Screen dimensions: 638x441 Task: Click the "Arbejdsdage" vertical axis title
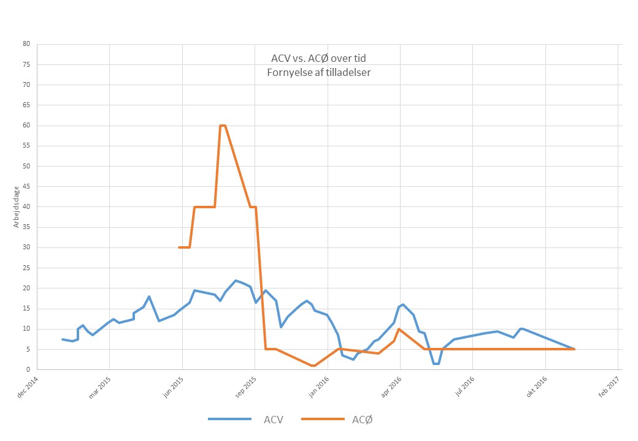coord(17,207)
